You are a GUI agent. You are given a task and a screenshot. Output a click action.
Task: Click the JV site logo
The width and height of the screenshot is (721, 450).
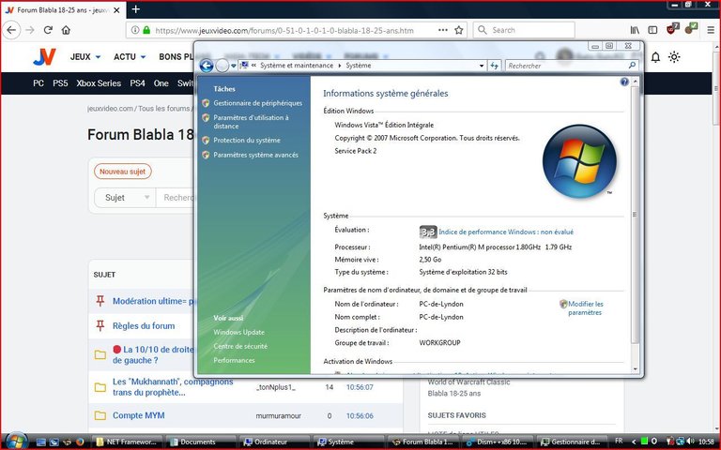pyautogui.click(x=44, y=57)
